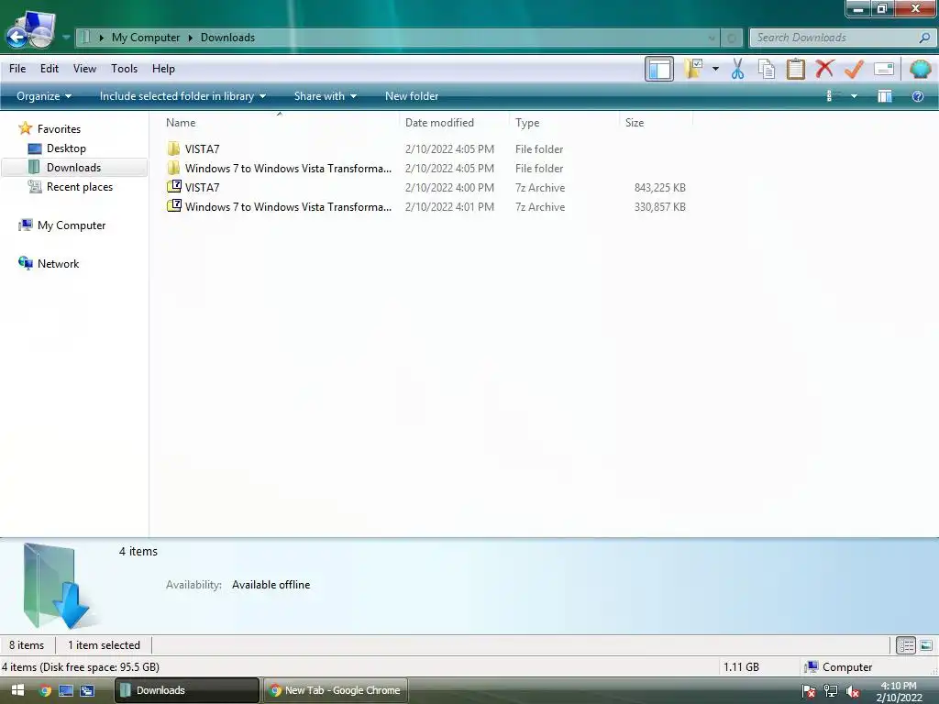The height and width of the screenshot is (704, 939).
Task: Open the Help menu
Action: point(163,68)
